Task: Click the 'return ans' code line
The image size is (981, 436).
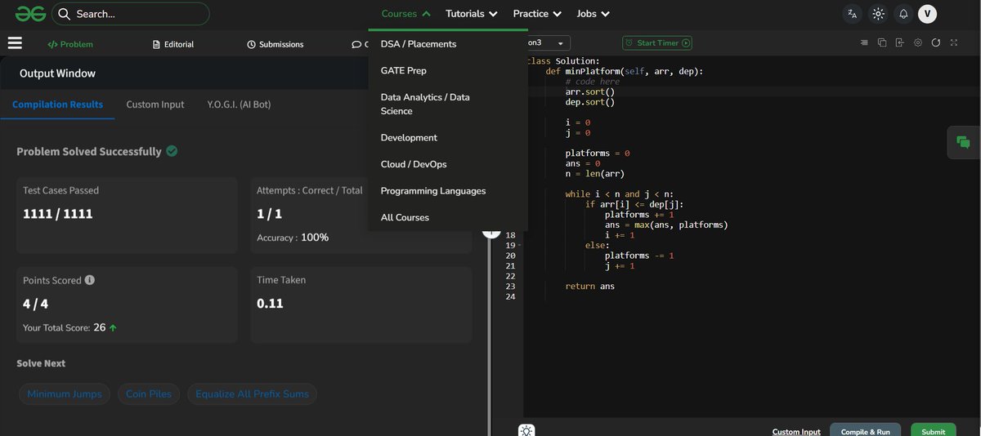Action: (590, 287)
